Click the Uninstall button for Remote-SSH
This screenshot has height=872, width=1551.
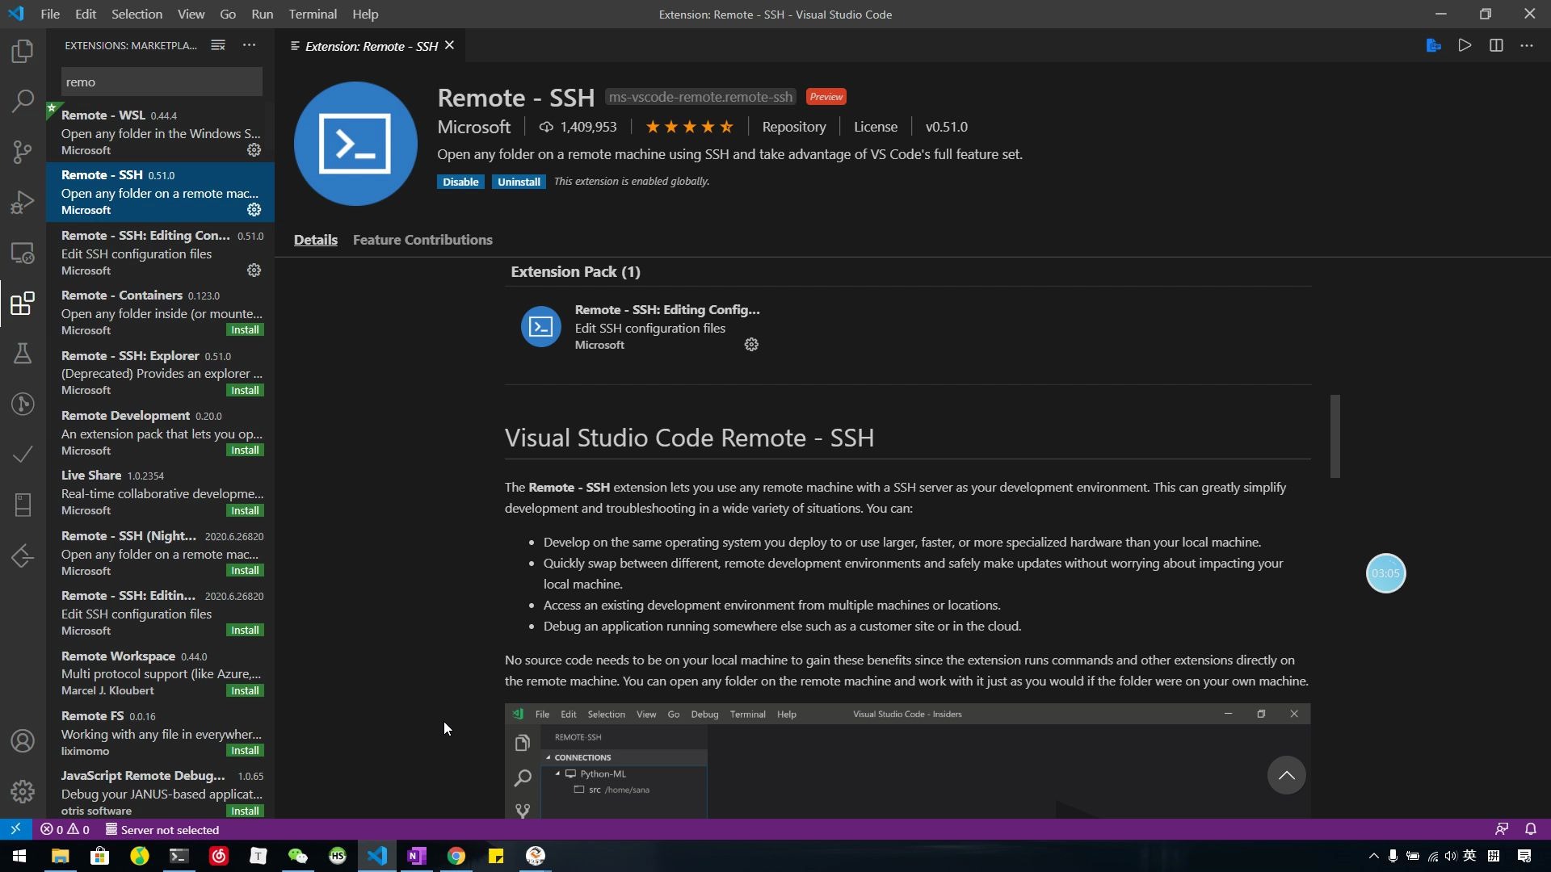pos(518,181)
